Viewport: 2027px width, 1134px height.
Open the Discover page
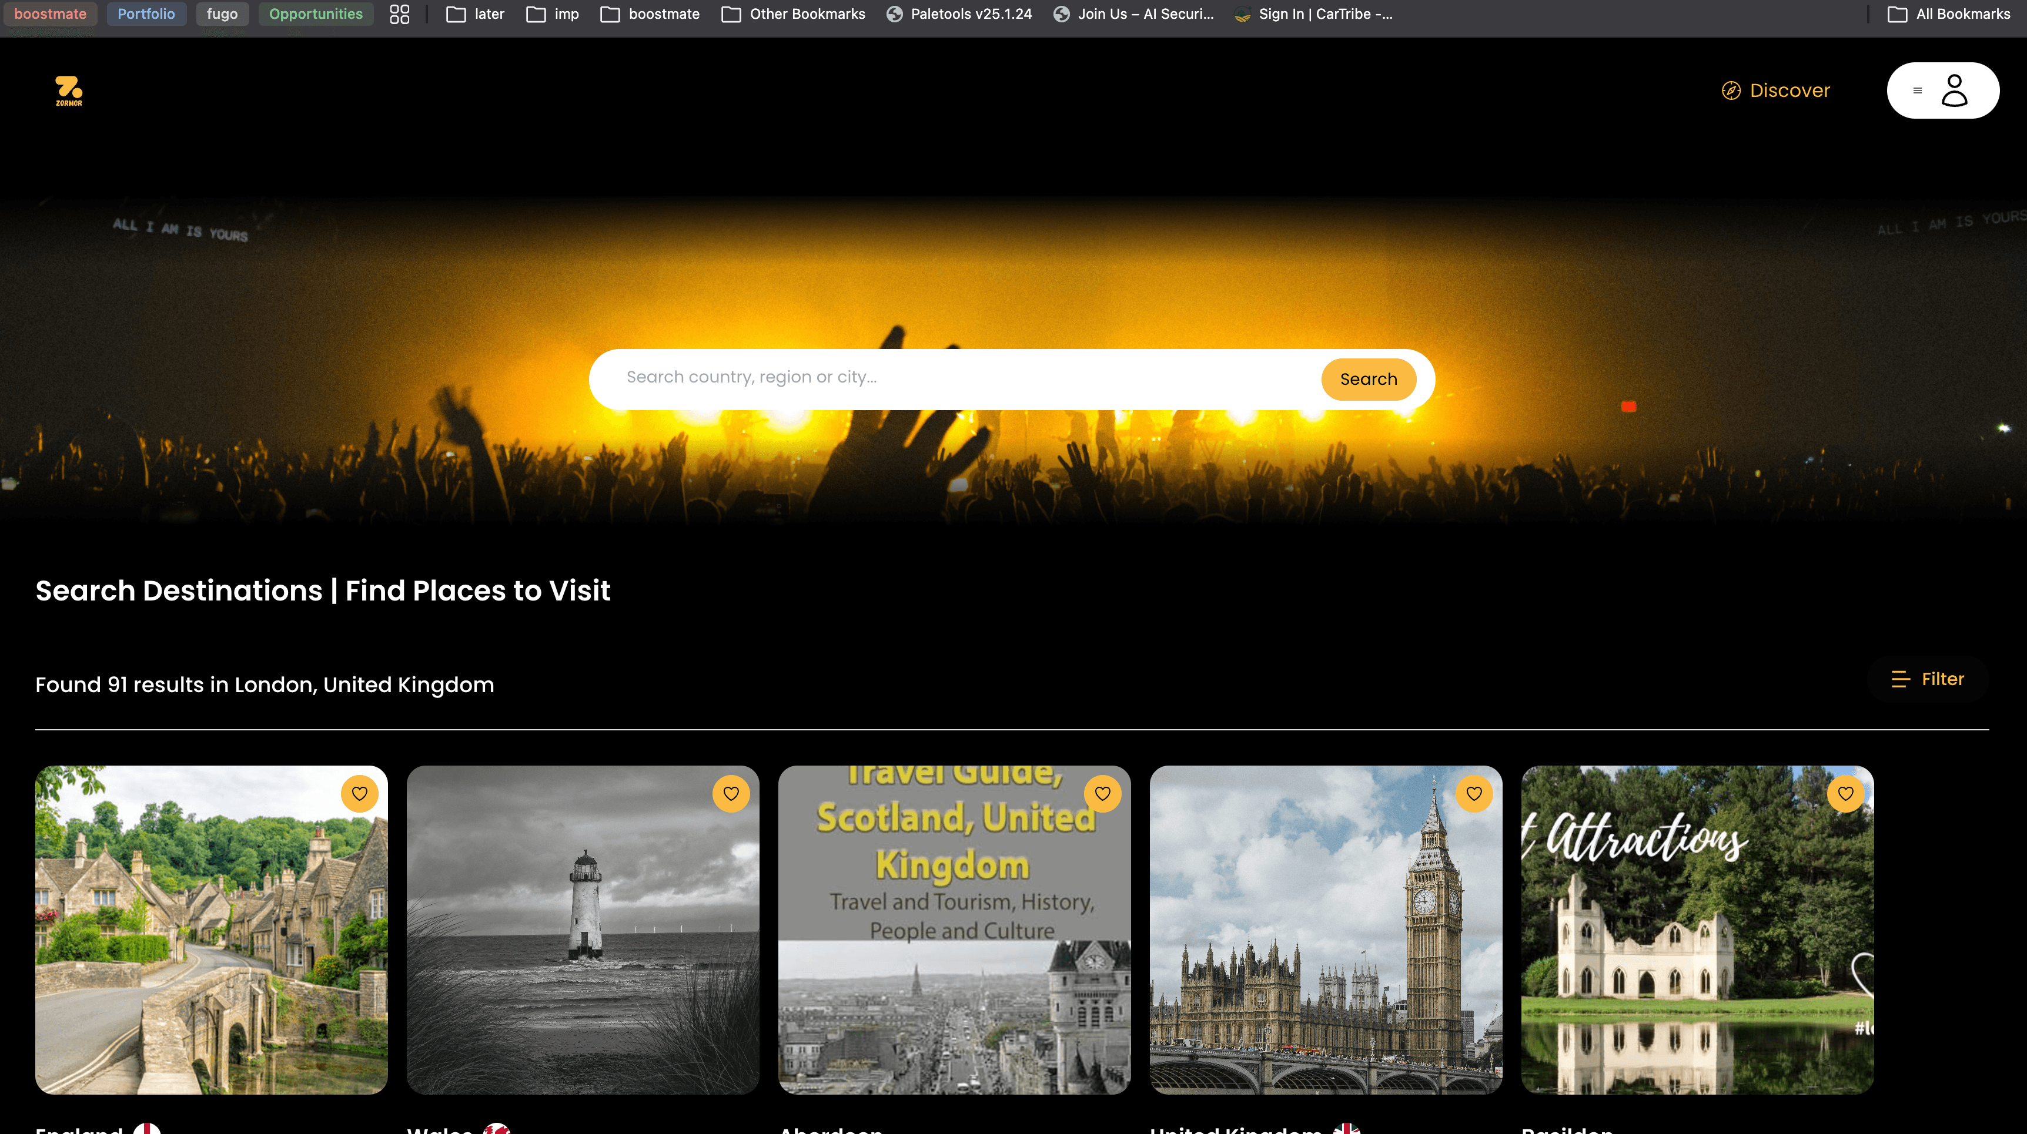pos(1776,90)
